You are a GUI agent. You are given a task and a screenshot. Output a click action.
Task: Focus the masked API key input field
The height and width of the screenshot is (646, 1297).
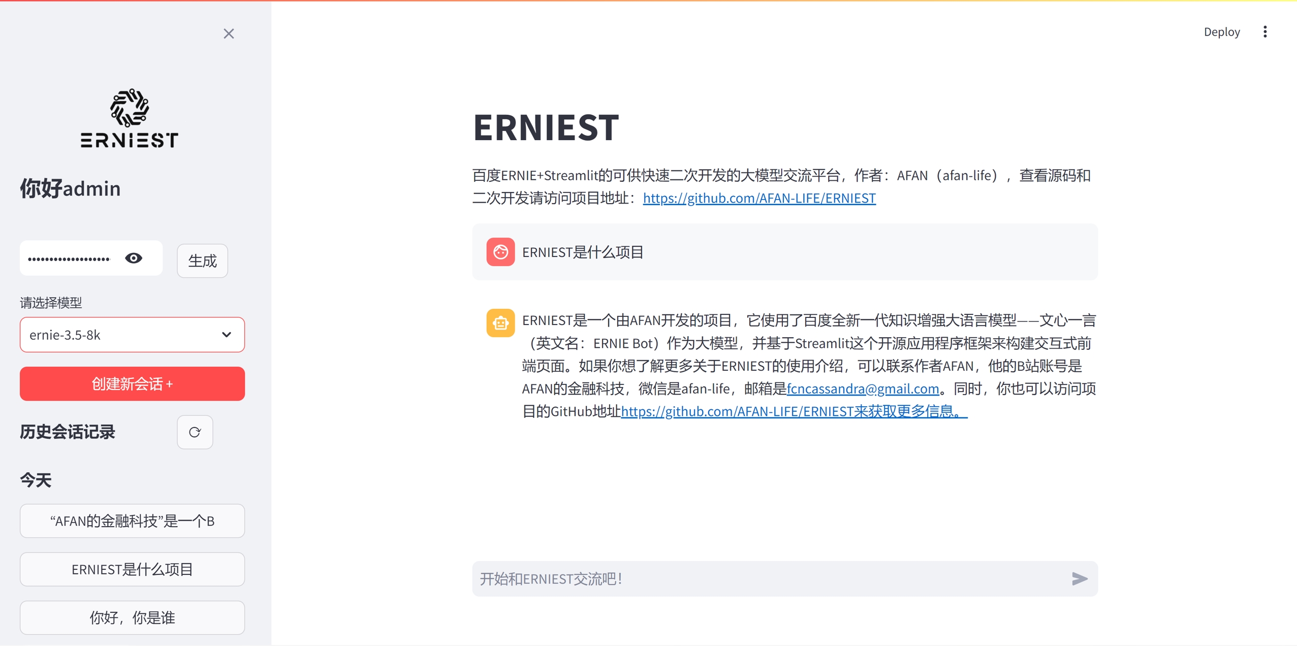[70, 259]
